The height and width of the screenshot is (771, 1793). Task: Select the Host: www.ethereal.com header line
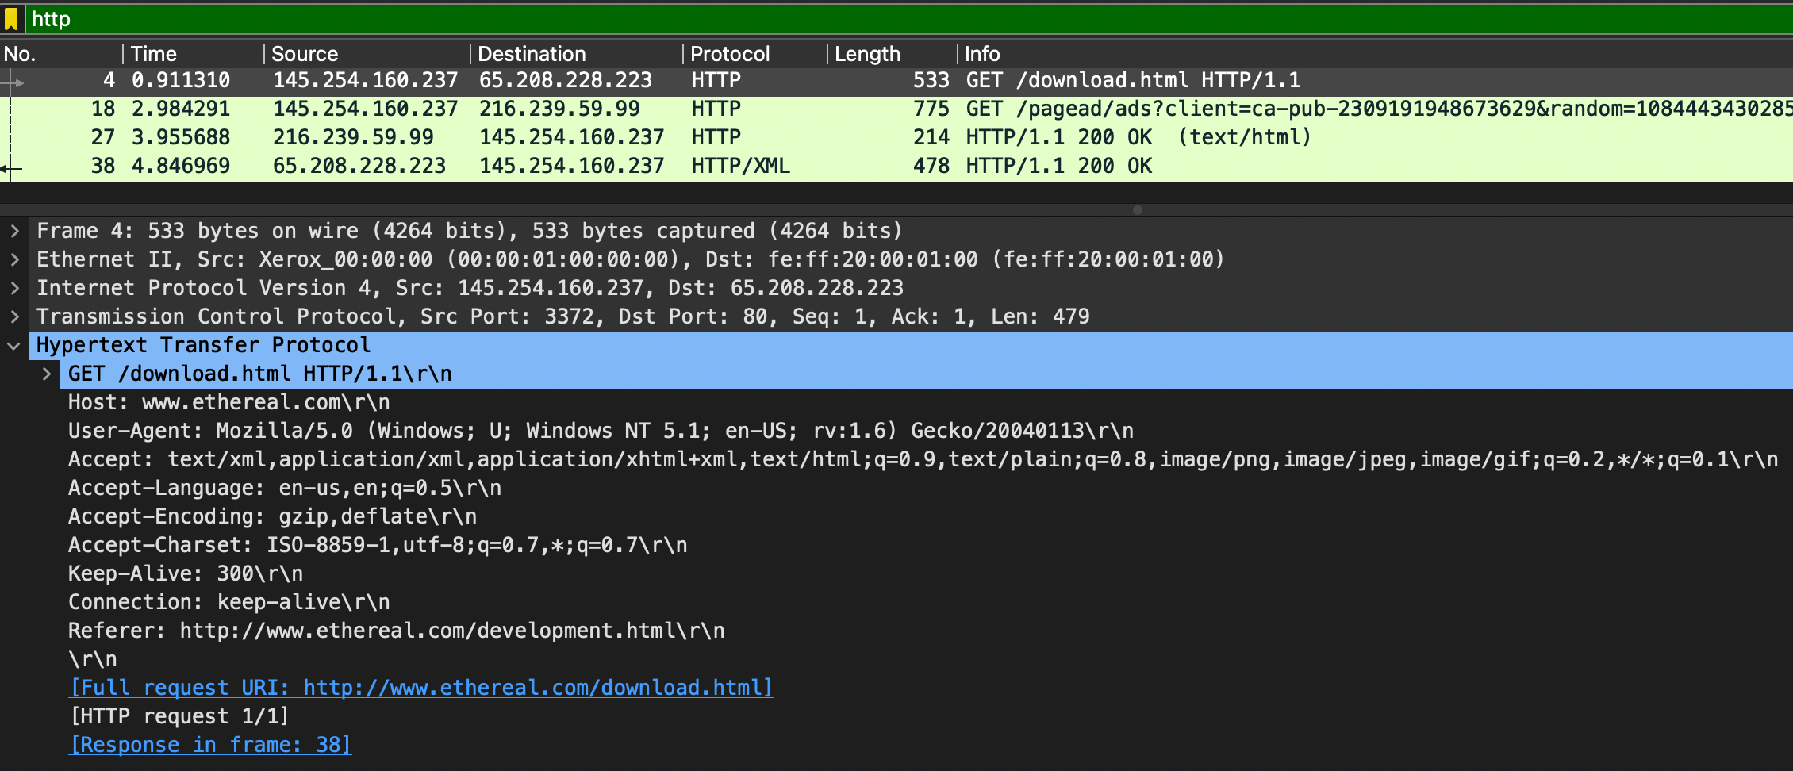[x=228, y=402]
